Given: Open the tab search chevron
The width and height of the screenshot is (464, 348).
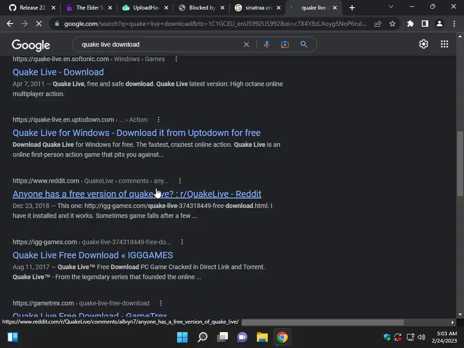Looking at the screenshot, I should 391,6.
